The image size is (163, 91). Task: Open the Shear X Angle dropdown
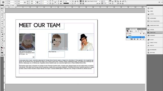(47, 3)
